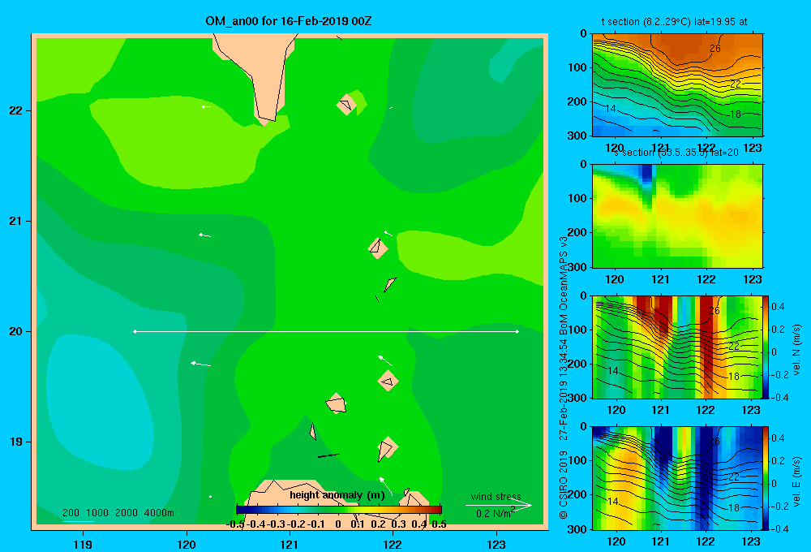Open the northward velocity section panel
811x552 pixels.
pos(677,347)
